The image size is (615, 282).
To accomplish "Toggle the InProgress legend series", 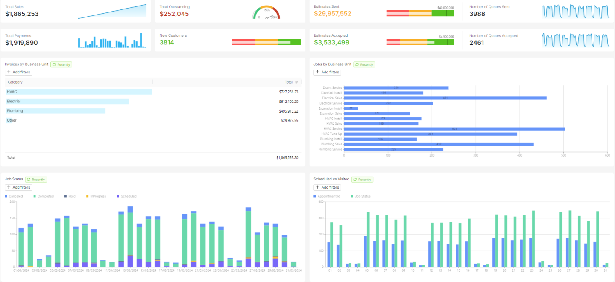I will (x=96, y=196).
